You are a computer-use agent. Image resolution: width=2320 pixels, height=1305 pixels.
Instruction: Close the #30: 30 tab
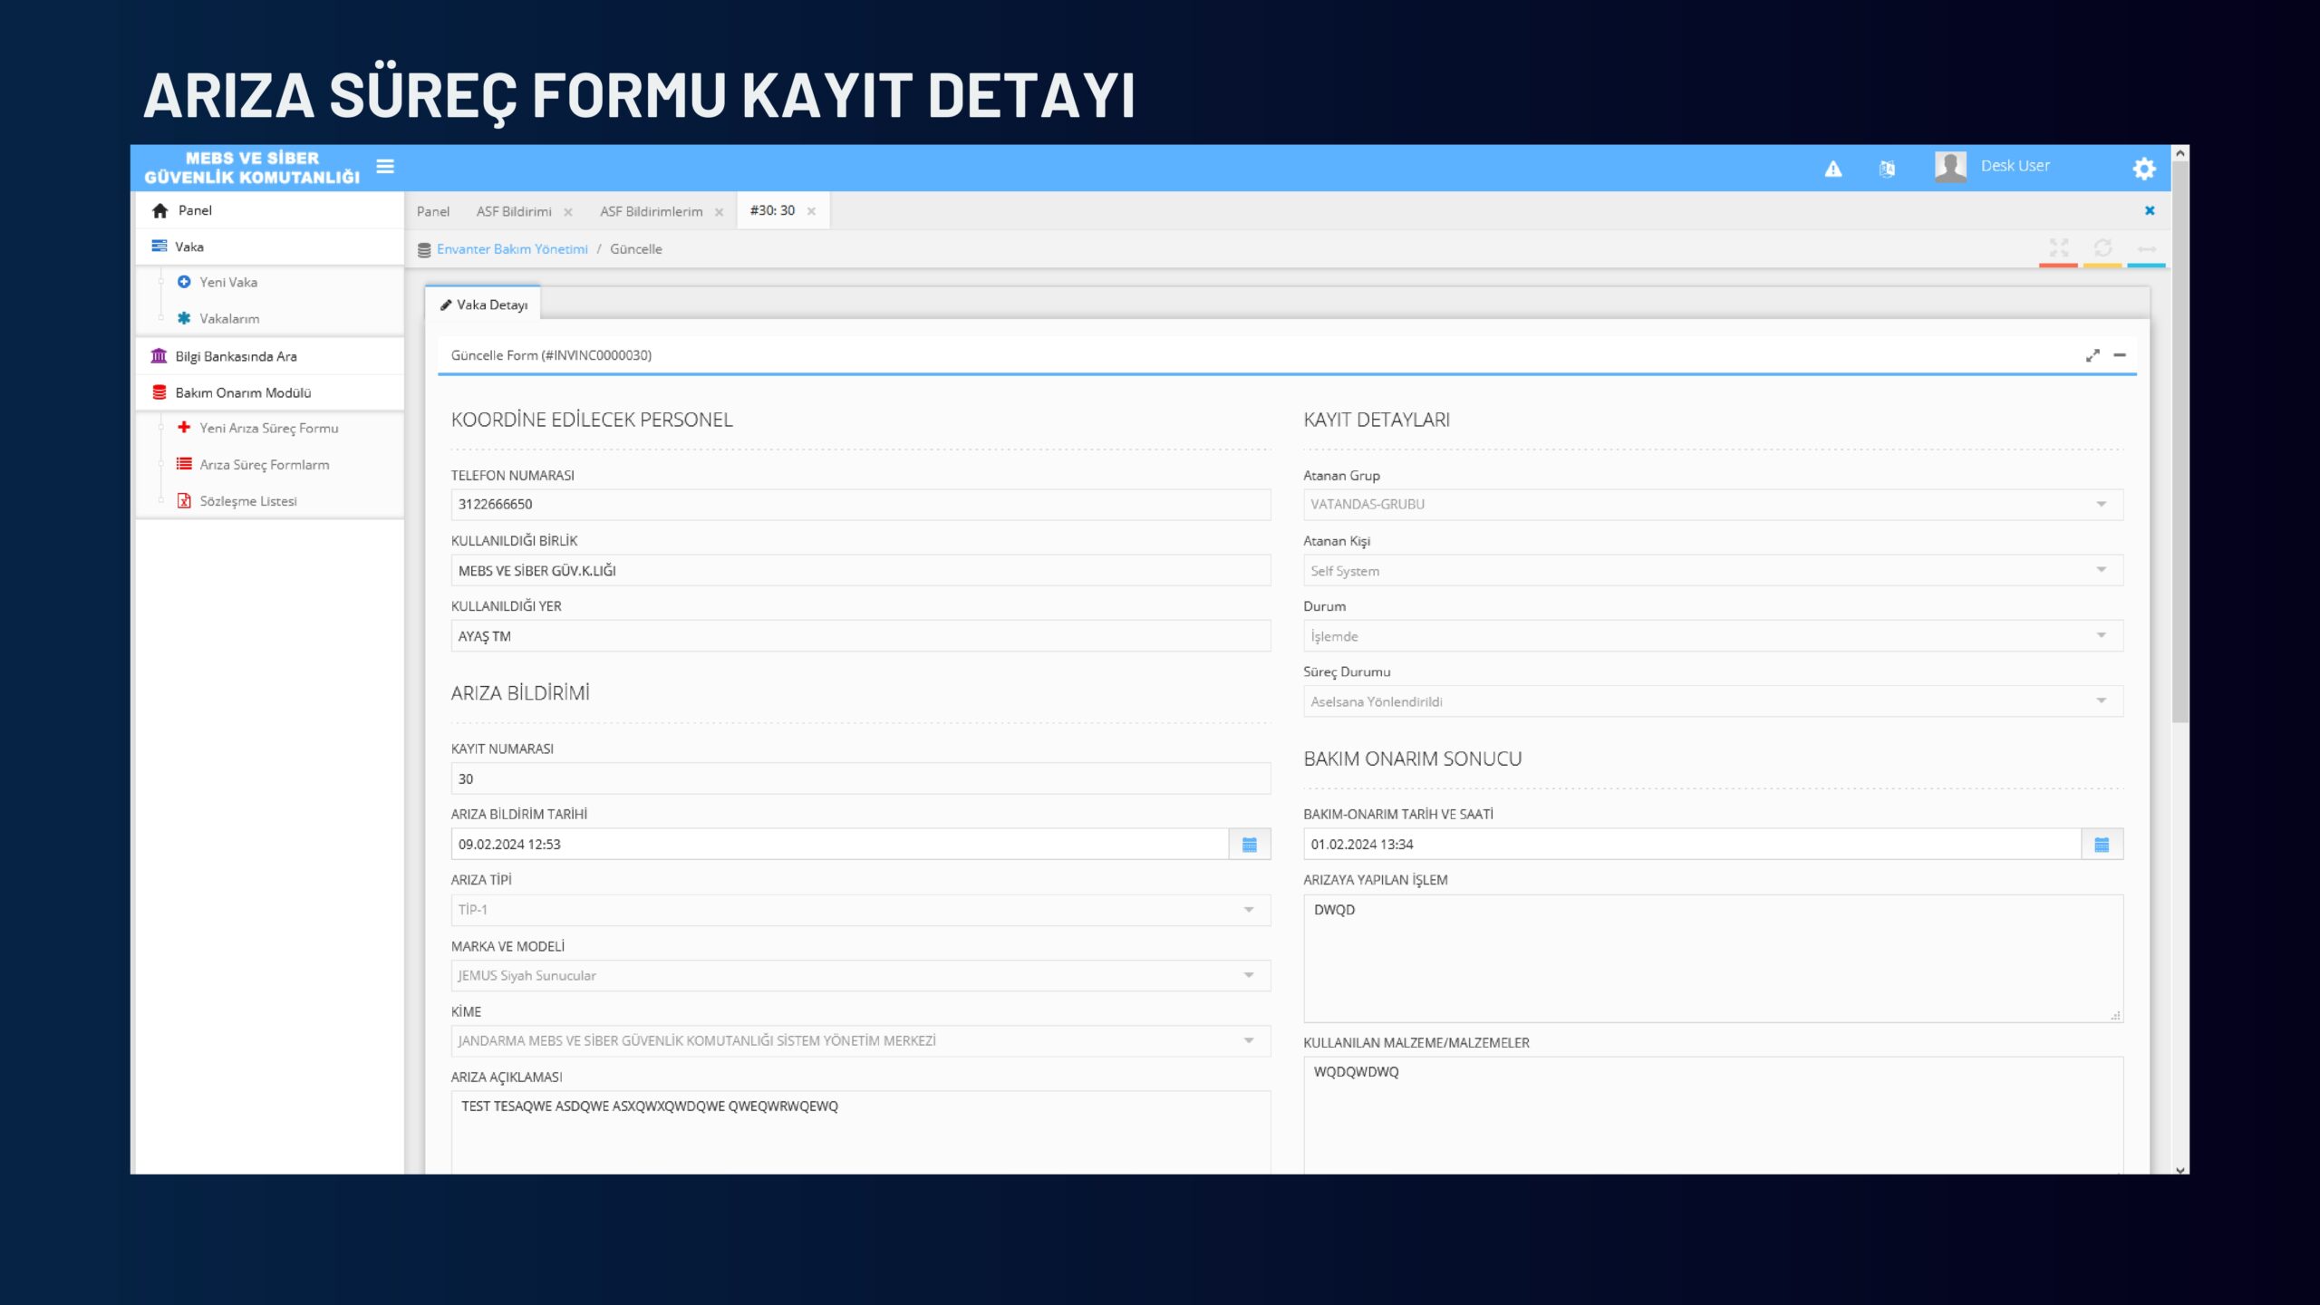coord(811,211)
